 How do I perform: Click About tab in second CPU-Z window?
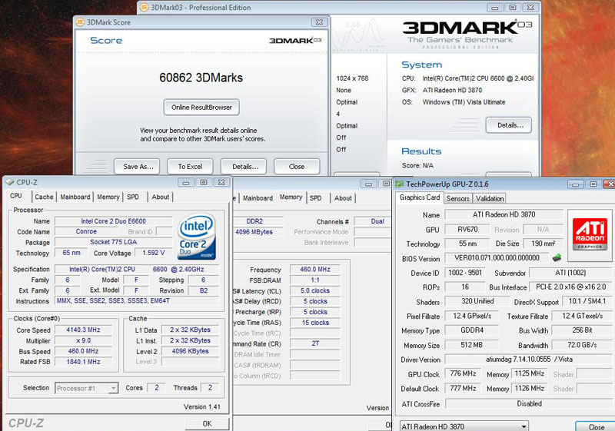pyautogui.click(x=343, y=198)
